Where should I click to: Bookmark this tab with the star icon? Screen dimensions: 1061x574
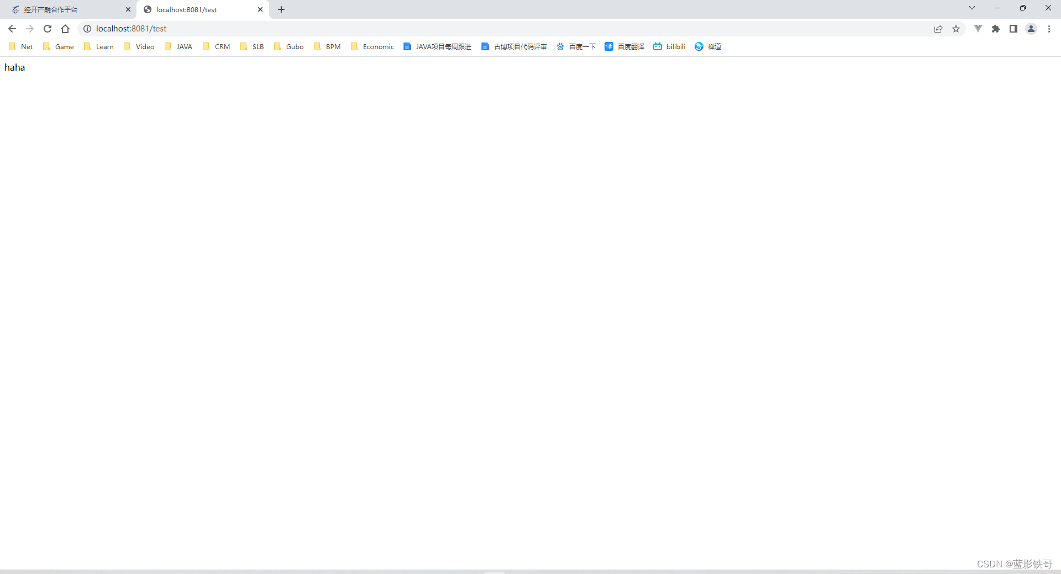[x=956, y=29]
